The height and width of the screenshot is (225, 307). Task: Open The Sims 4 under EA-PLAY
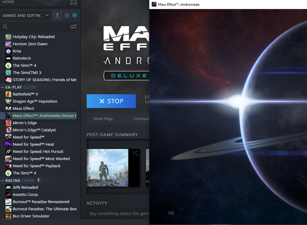(25, 173)
